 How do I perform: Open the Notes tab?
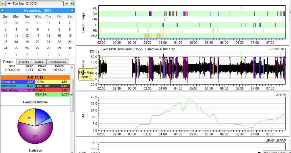click(x=39, y=62)
